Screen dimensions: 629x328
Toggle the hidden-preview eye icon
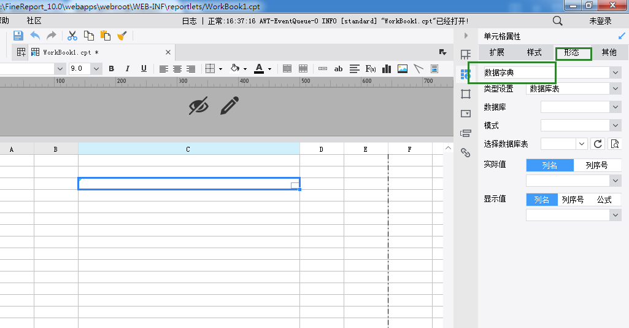199,106
